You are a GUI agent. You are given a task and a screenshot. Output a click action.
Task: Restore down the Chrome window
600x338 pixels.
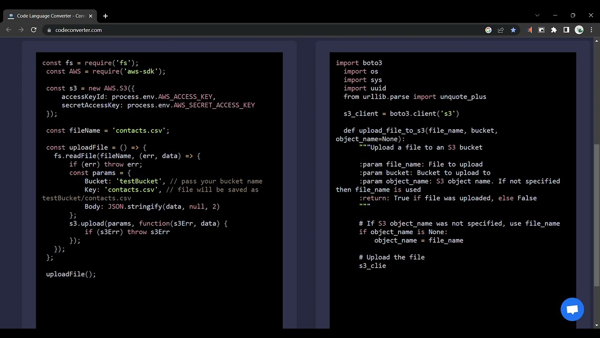pos(573,15)
